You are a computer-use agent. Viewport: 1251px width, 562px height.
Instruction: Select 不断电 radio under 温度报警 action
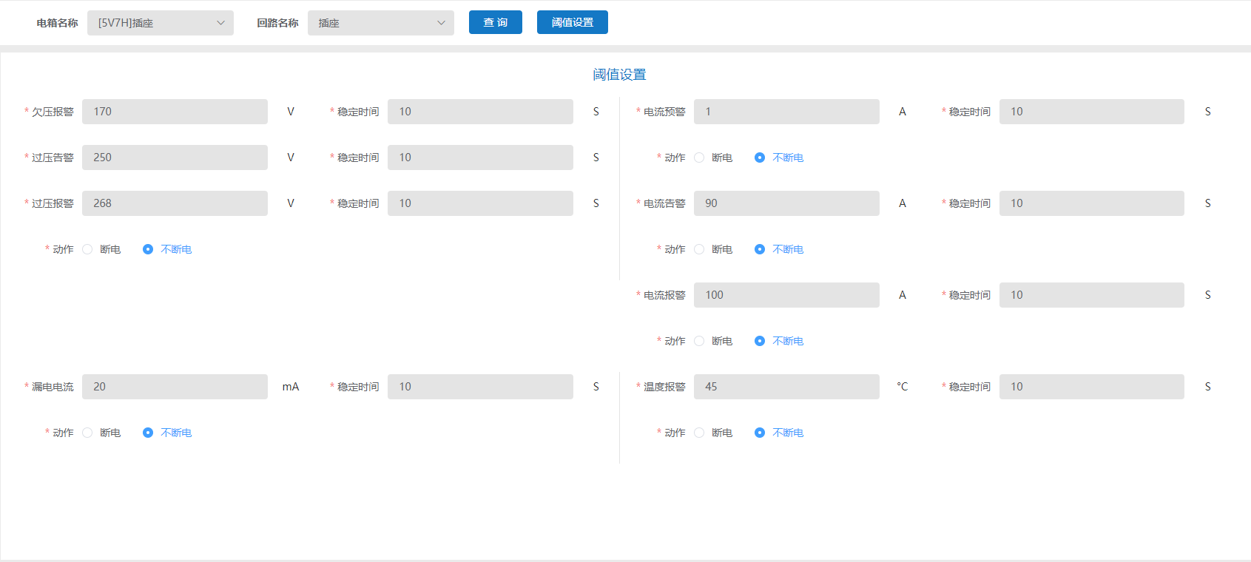click(760, 433)
